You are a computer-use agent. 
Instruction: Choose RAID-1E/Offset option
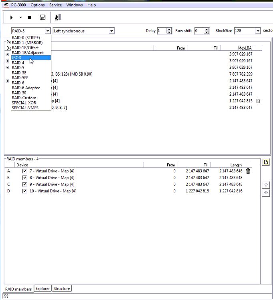(31, 48)
